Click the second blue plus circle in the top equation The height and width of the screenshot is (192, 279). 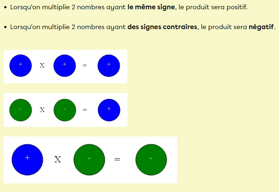click(65, 65)
